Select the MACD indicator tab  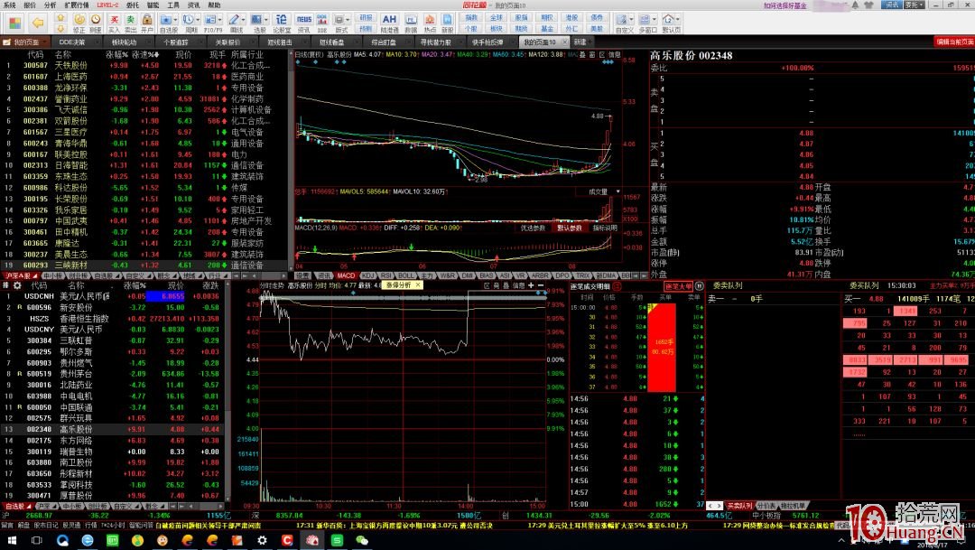click(x=346, y=275)
